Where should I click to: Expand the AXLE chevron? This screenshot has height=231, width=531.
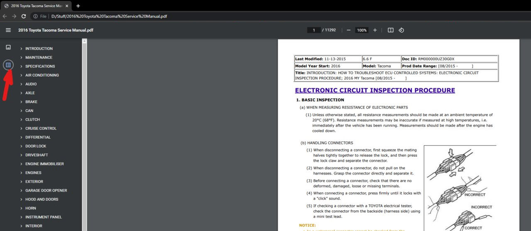tap(21, 93)
